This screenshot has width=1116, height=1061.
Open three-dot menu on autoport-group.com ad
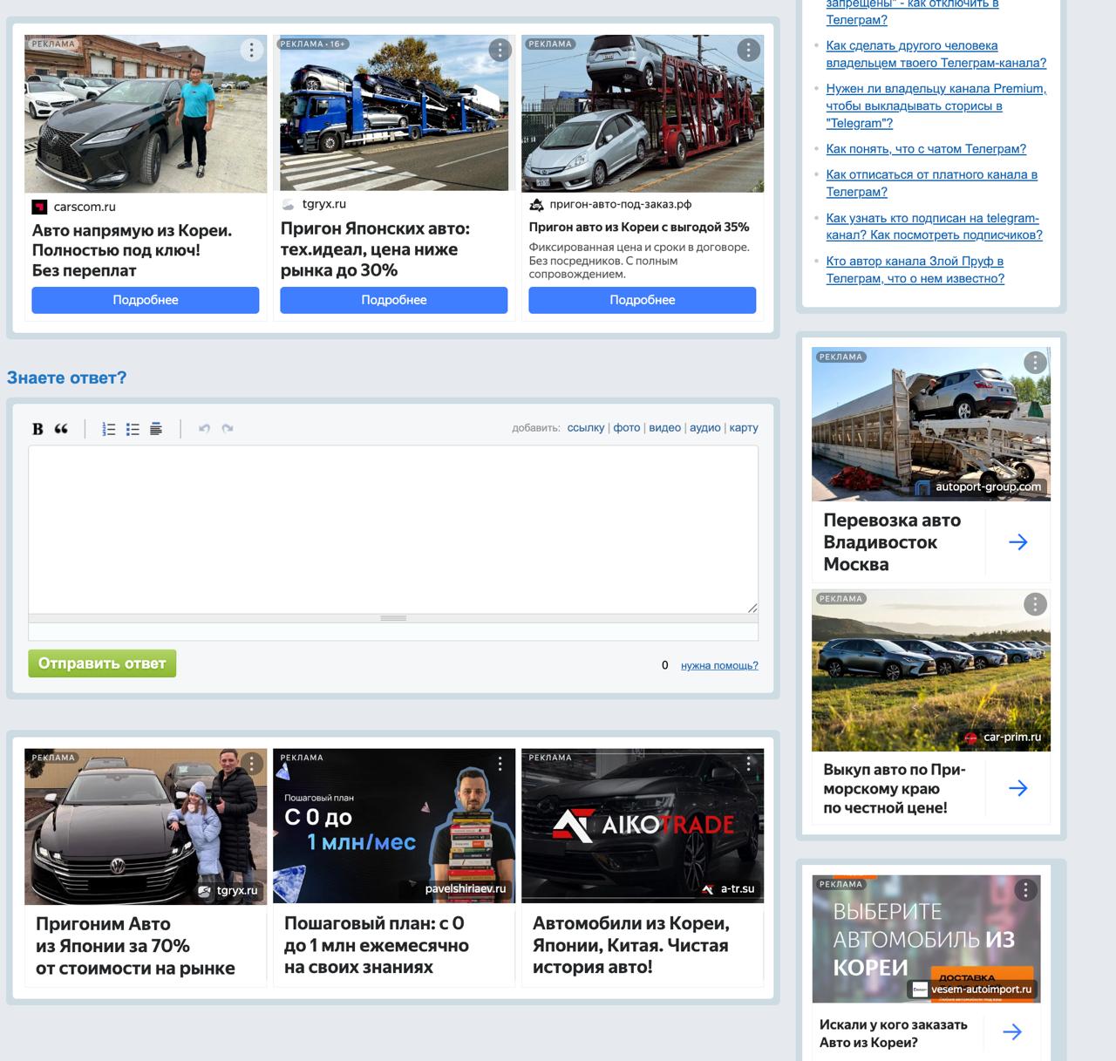click(1035, 363)
